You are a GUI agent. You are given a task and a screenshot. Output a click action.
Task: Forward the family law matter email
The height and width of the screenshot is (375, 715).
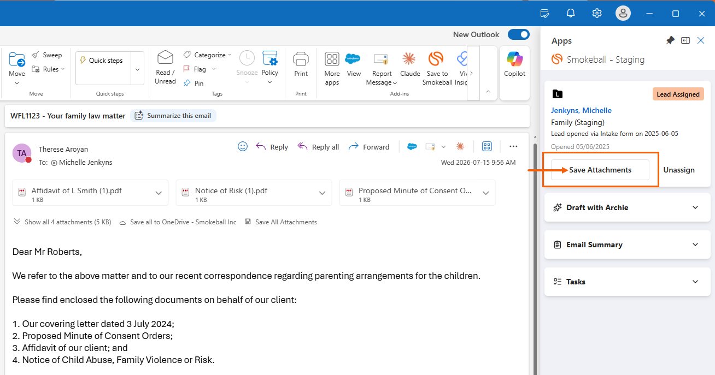click(x=369, y=147)
